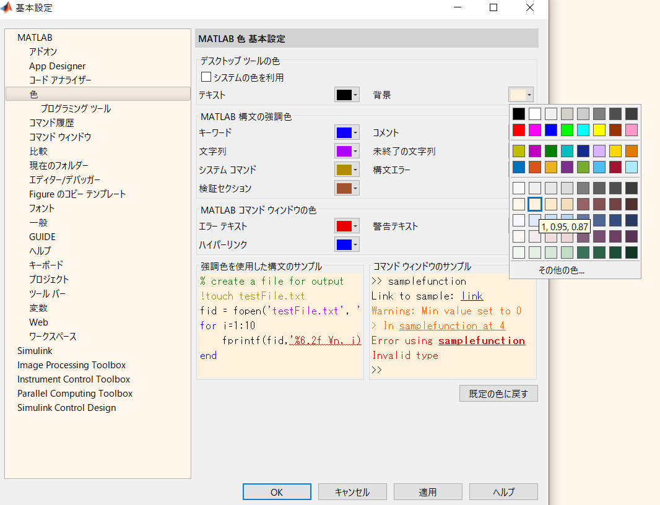
Task: Select Image Processing Toolbox in the tree
Action: pyautogui.click(x=72, y=365)
